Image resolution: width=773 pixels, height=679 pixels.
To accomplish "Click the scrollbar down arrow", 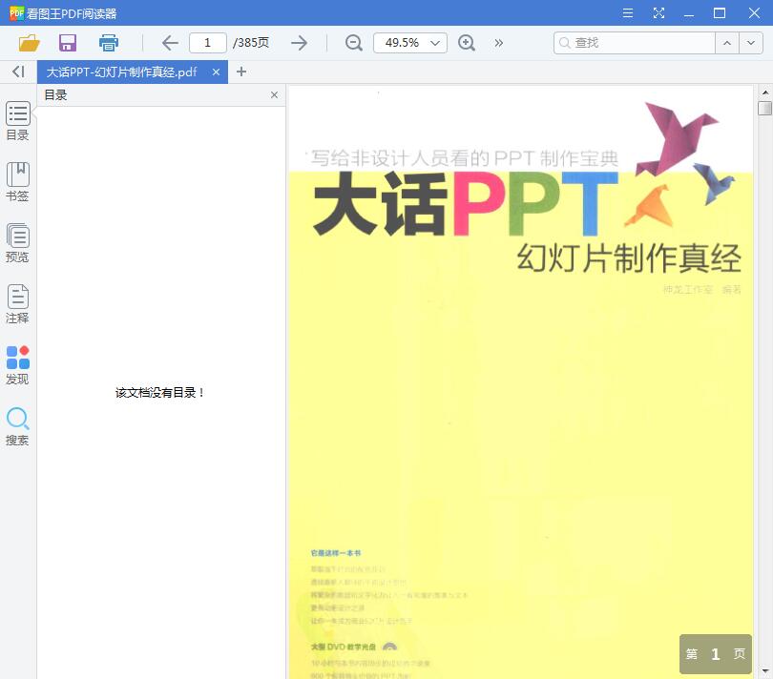I will [x=764, y=671].
